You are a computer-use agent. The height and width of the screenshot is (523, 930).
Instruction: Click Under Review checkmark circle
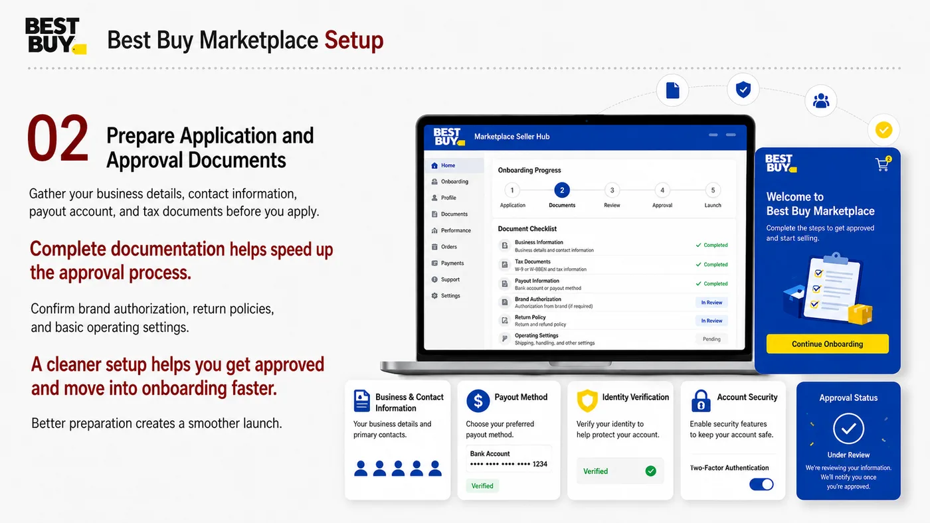coord(848,429)
